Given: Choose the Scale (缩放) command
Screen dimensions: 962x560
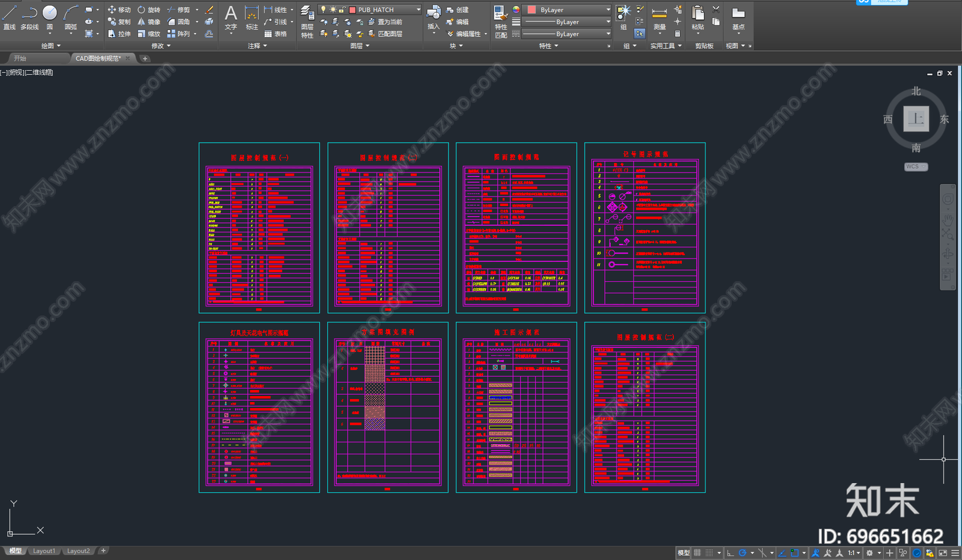Looking at the screenshot, I should click(149, 34).
